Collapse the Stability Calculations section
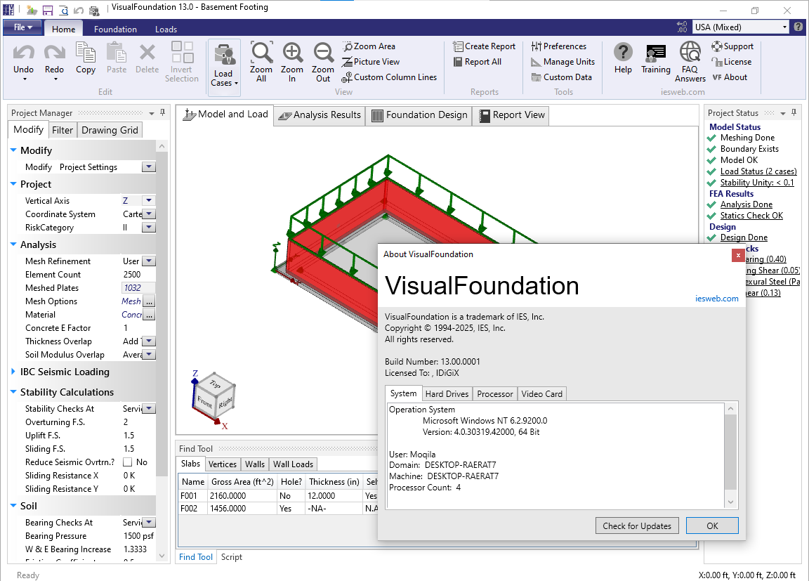The width and height of the screenshot is (809, 581). coord(13,392)
